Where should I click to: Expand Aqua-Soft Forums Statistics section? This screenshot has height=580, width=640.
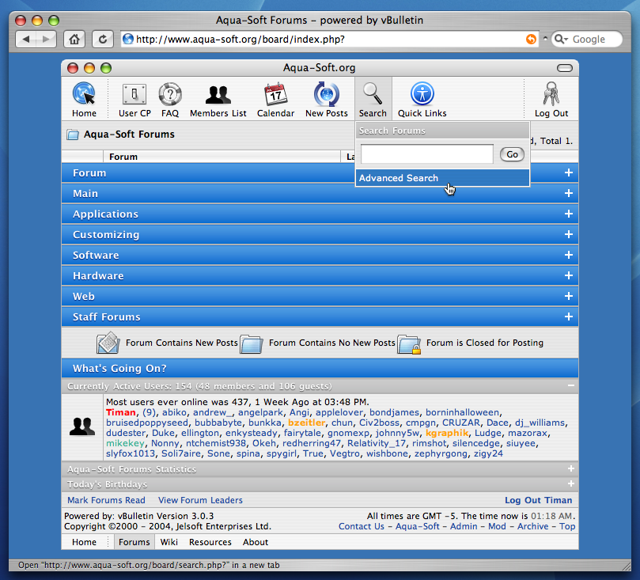[x=571, y=468]
